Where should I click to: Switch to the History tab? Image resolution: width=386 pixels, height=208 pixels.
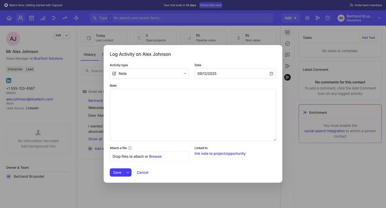coord(90,55)
